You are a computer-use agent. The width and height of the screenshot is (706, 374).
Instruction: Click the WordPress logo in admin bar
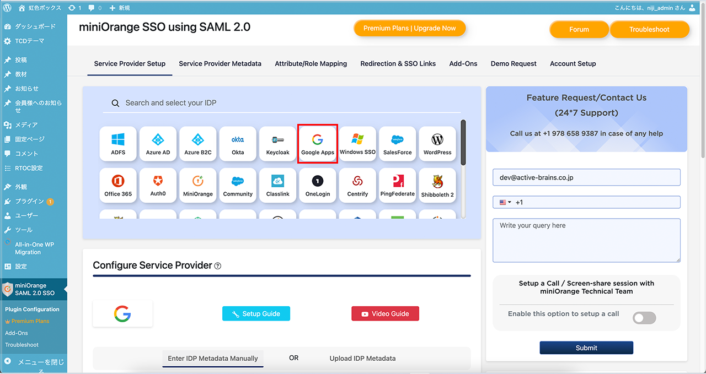coord(7,8)
